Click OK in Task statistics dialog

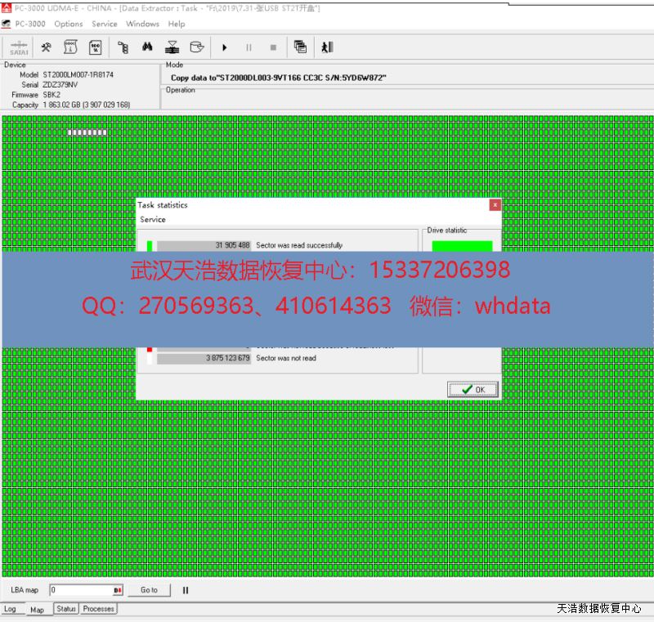(x=473, y=390)
